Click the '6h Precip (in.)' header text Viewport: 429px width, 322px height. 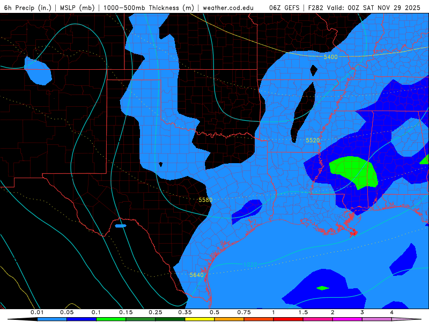[28, 8]
